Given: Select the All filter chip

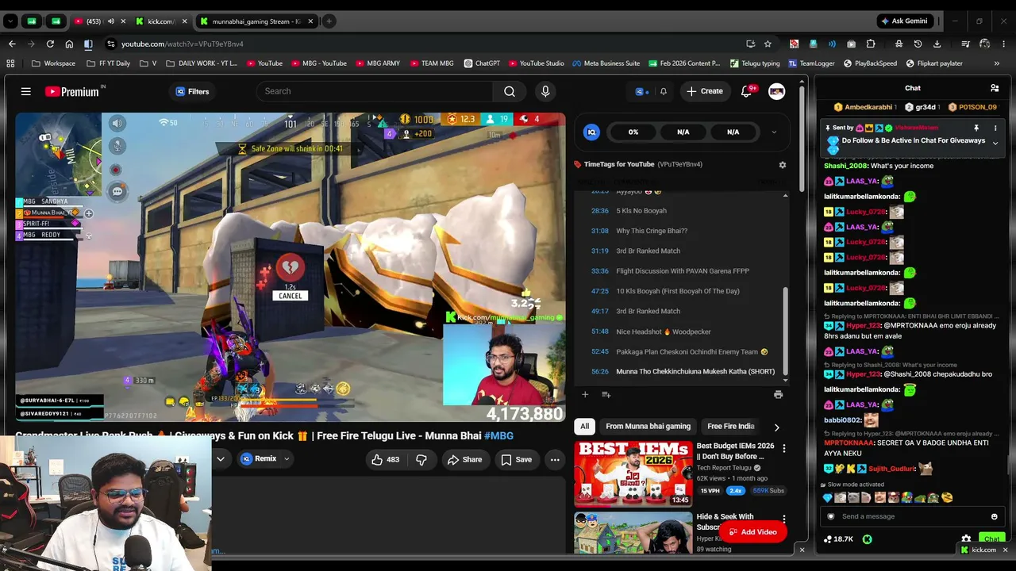Looking at the screenshot, I should click(585, 427).
